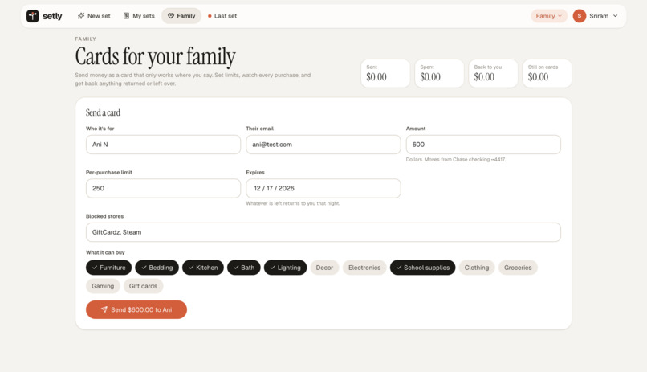Click the "Send a card" heading

pos(104,112)
